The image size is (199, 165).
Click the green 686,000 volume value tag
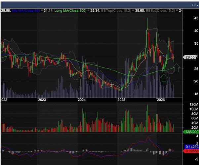click(191, 132)
